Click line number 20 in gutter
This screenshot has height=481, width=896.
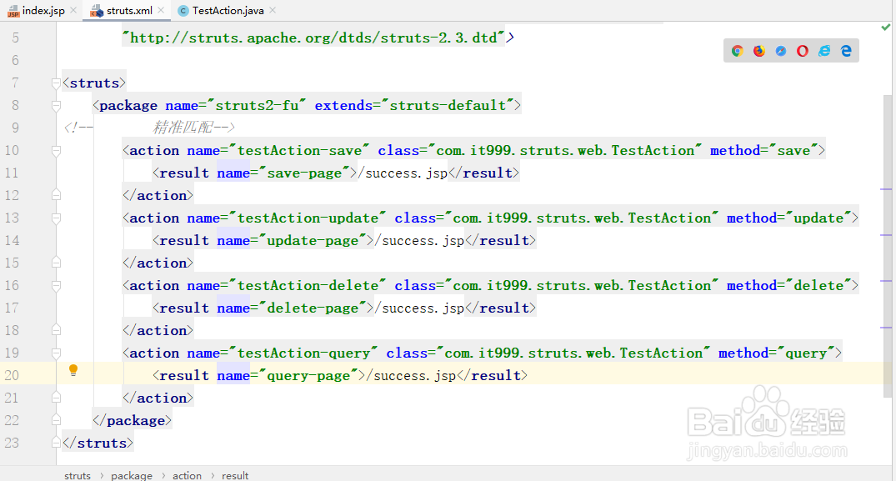(x=12, y=375)
